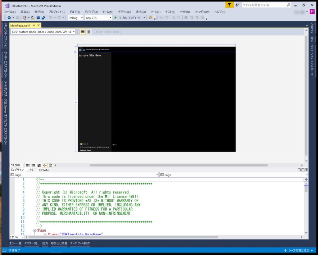
Task: Switch to the XAML view tab
Action: coord(44,170)
